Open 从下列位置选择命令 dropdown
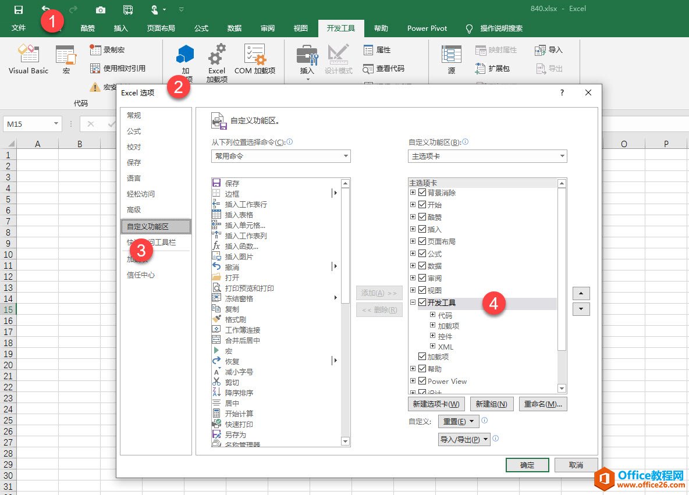This screenshot has height=495, width=689. point(281,156)
